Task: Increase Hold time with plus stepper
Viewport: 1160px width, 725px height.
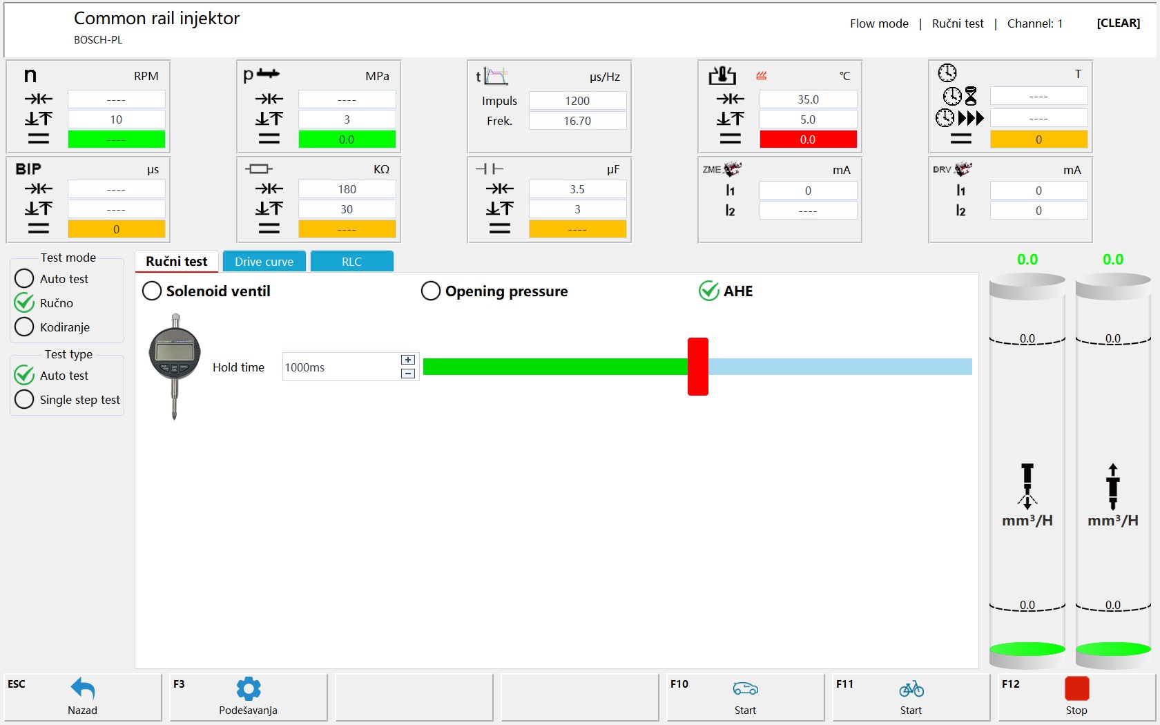Action: coord(408,360)
